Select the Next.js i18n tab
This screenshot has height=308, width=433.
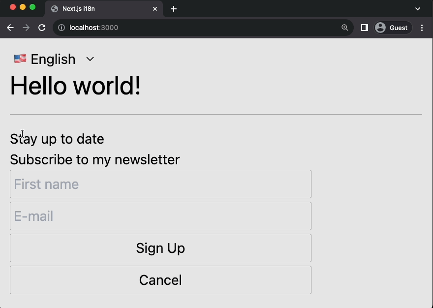pos(98,9)
